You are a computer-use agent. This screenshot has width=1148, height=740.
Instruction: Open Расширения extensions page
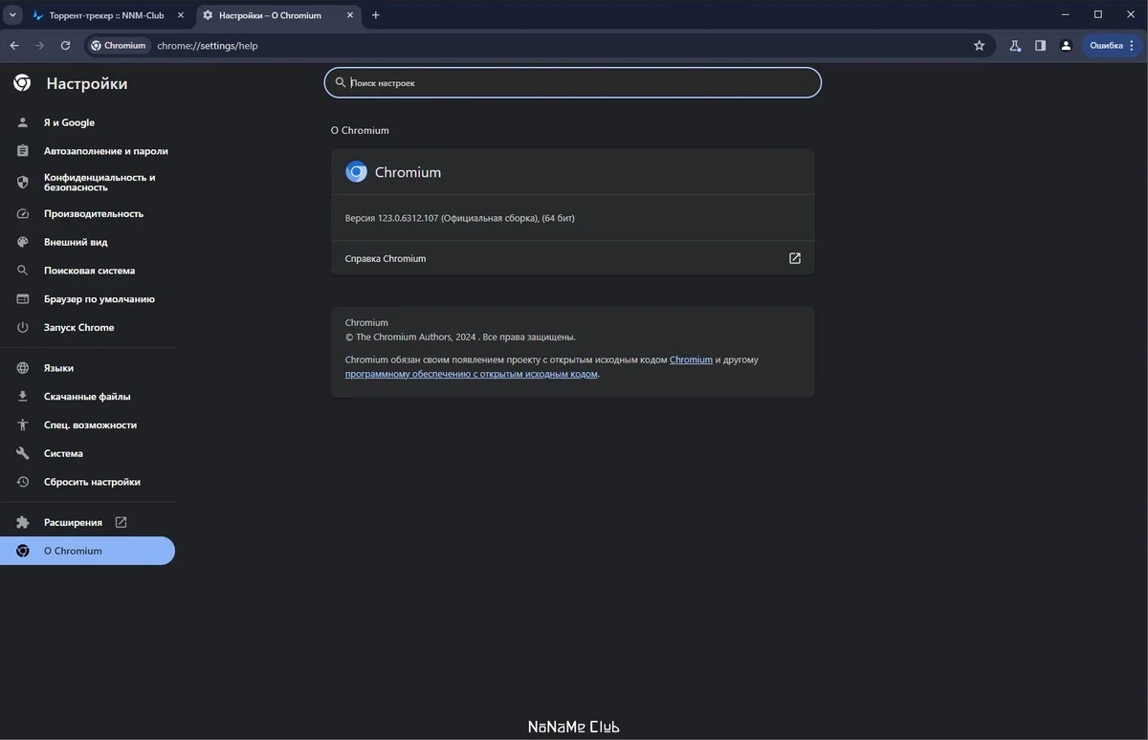(87, 523)
